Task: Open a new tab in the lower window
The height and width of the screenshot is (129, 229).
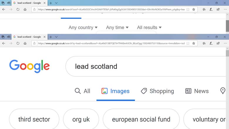Action: point(50,37)
